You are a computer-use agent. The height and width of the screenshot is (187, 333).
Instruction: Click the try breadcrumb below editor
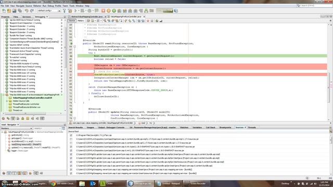pyautogui.click(x=150, y=123)
